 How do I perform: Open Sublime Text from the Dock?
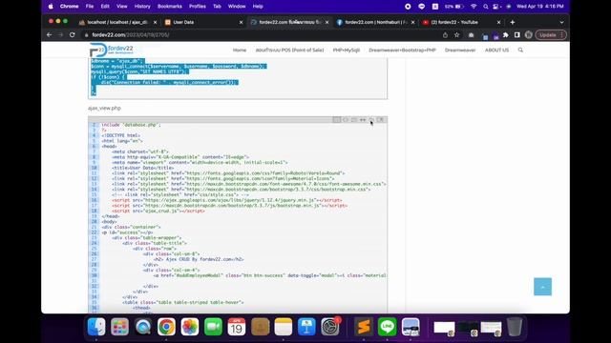click(x=364, y=327)
